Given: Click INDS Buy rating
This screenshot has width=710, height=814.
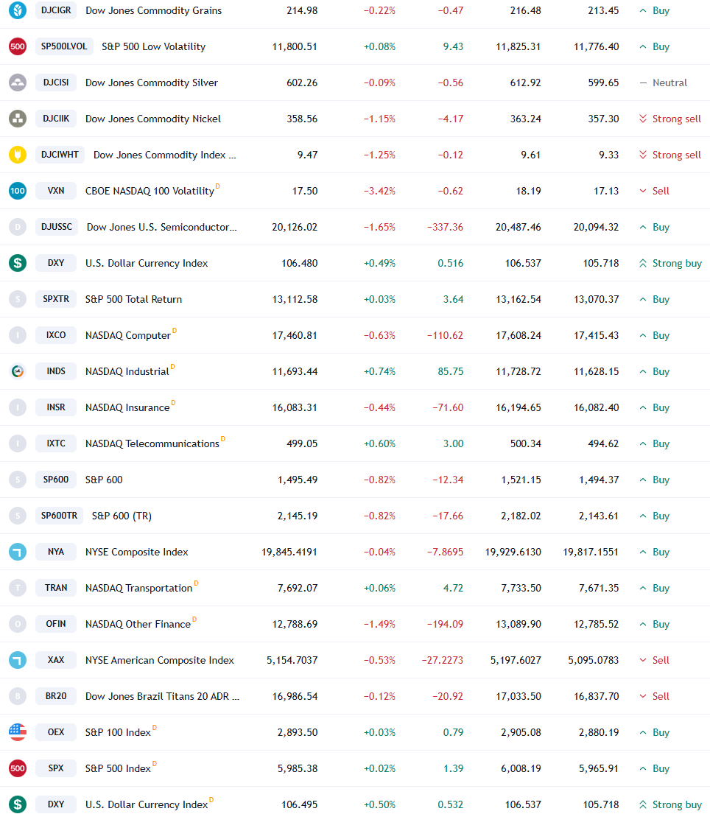Looking at the screenshot, I should point(655,371).
